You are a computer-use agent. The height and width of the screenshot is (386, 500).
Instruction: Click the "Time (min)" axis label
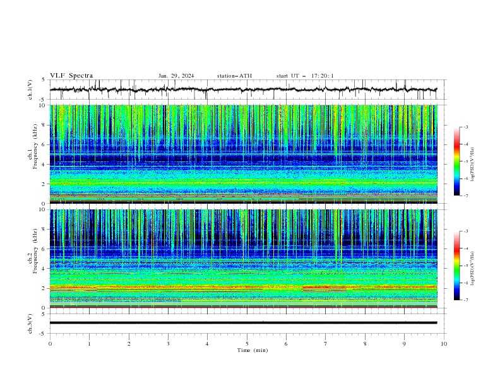[253, 350]
